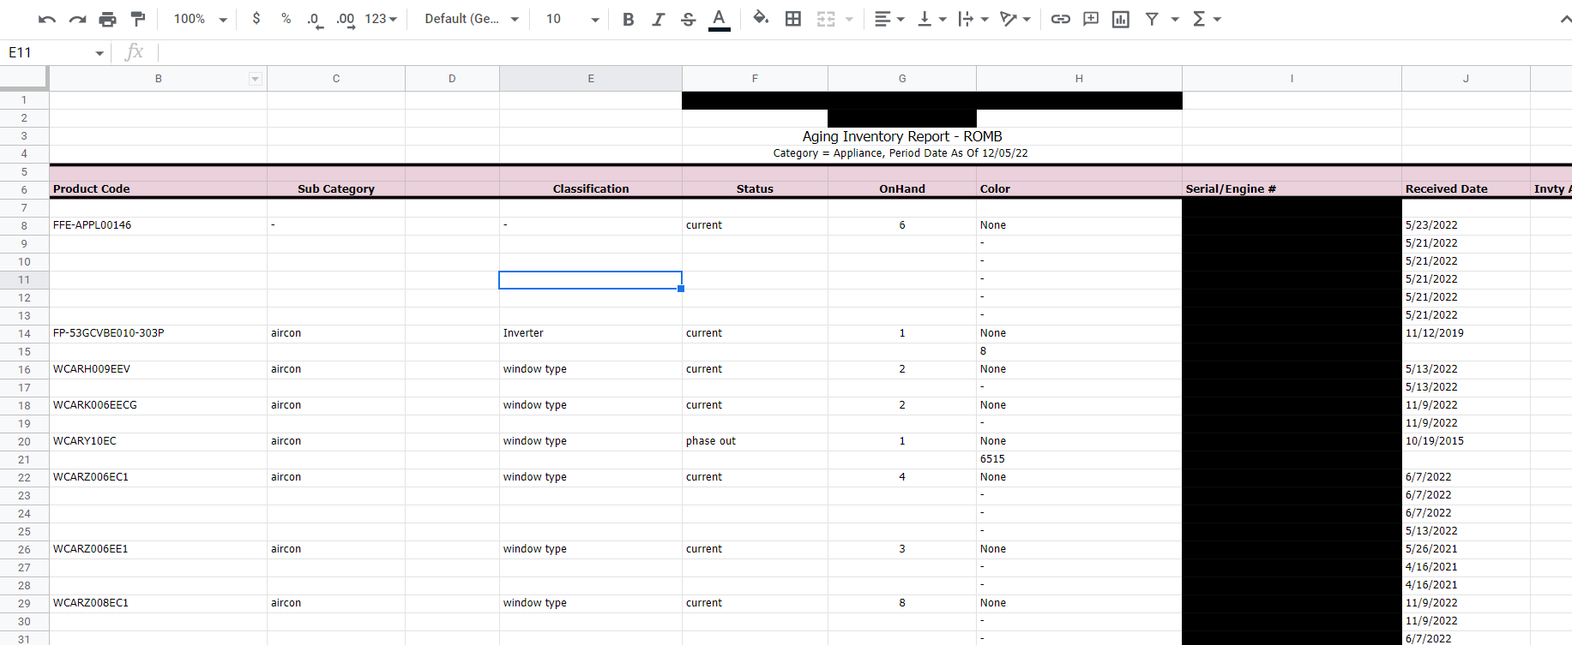The height and width of the screenshot is (645, 1572).
Task: Select the Aging Inventory Report title cell
Action: point(902,136)
